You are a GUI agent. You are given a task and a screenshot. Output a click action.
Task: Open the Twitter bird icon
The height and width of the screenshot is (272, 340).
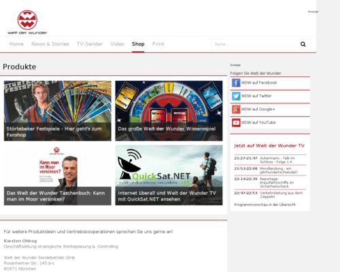tap(236, 96)
